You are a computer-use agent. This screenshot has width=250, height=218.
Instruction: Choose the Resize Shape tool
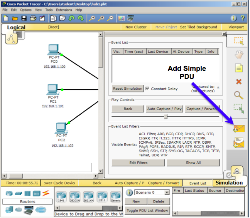tap(239, 109)
